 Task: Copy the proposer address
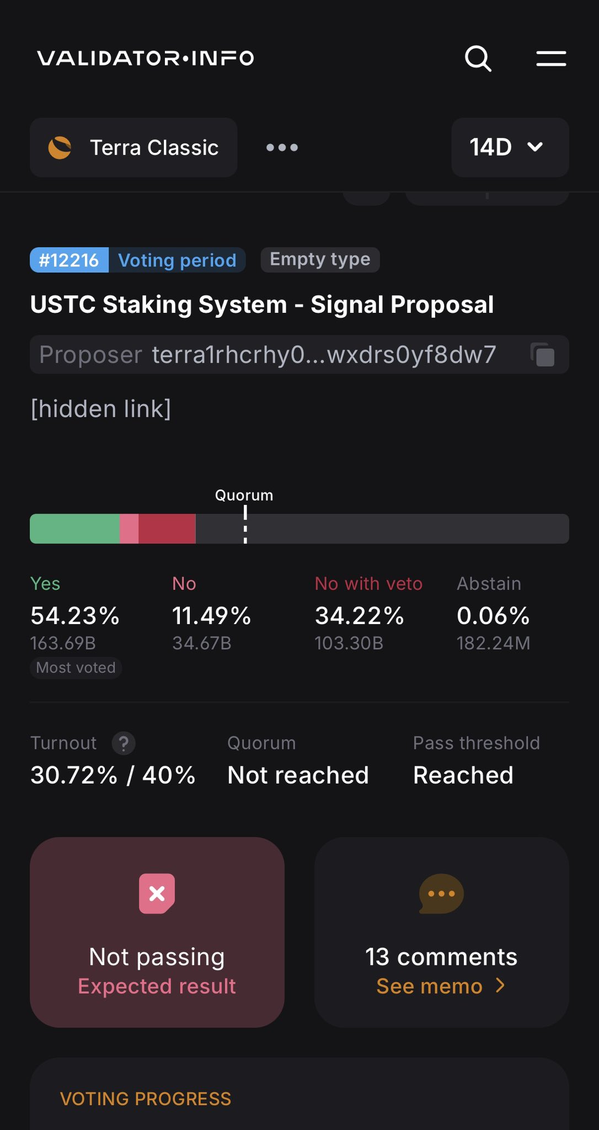pos(543,355)
